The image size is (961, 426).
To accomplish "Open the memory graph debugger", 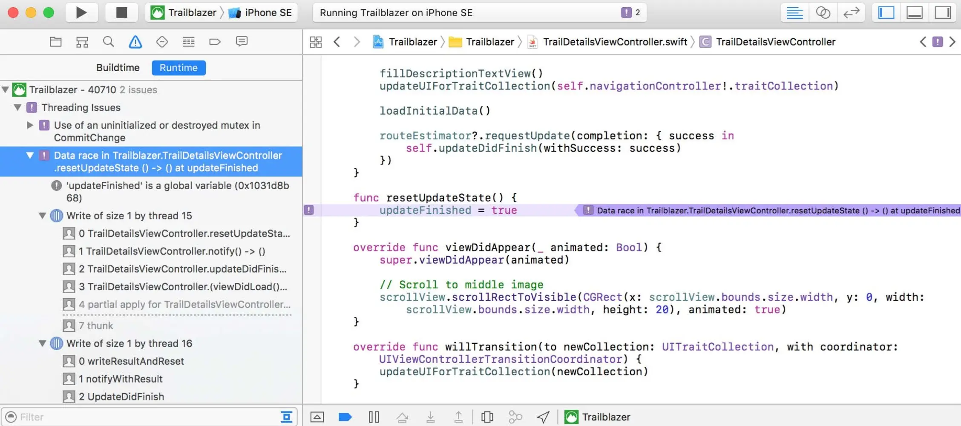I will point(515,417).
